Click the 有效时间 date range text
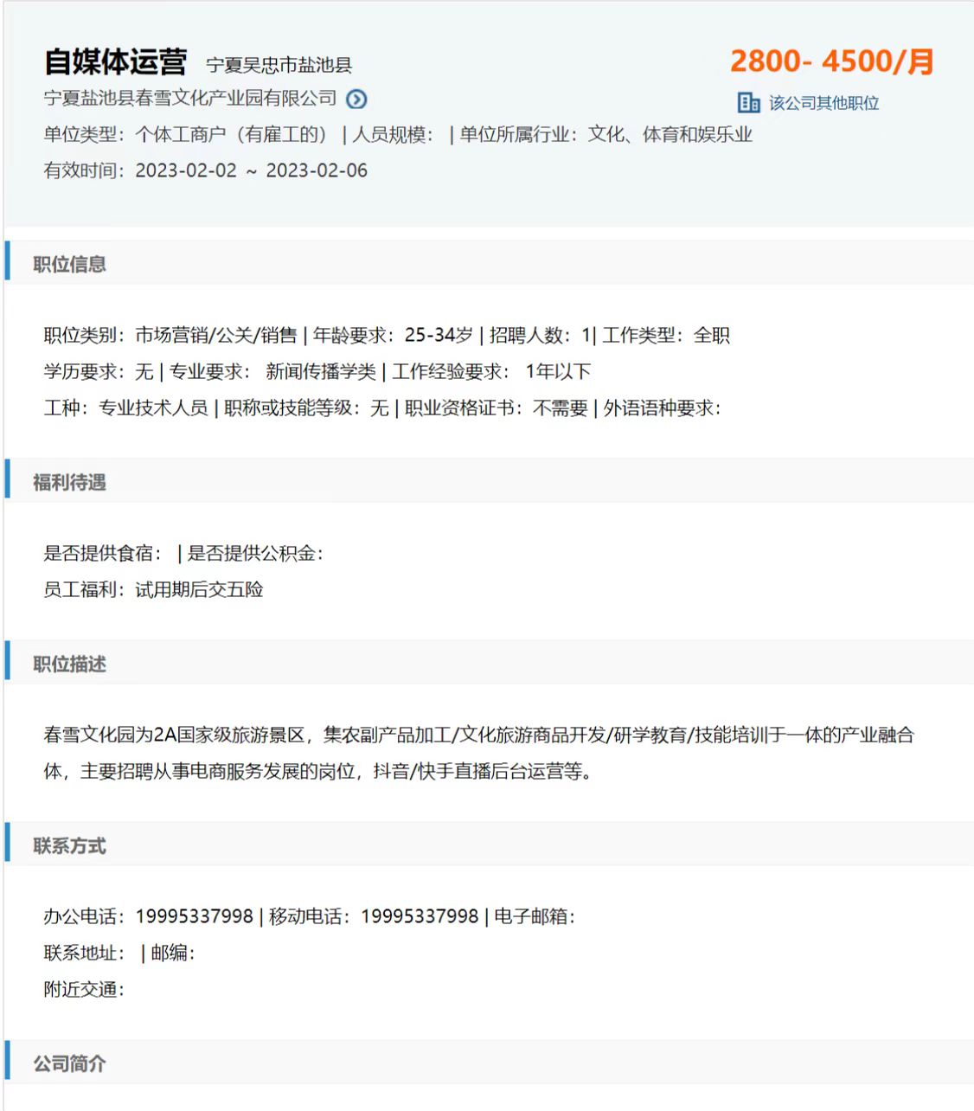The height and width of the screenshot is (1111, 974). pos(251,170)
